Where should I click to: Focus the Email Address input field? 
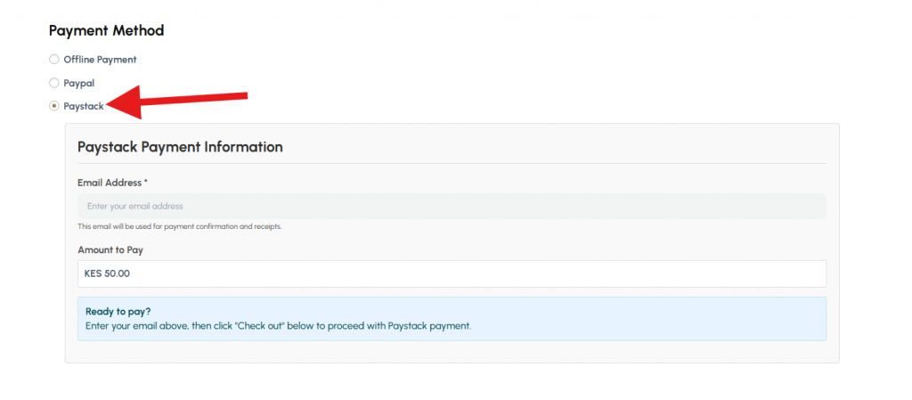click(x=452, y=207)
